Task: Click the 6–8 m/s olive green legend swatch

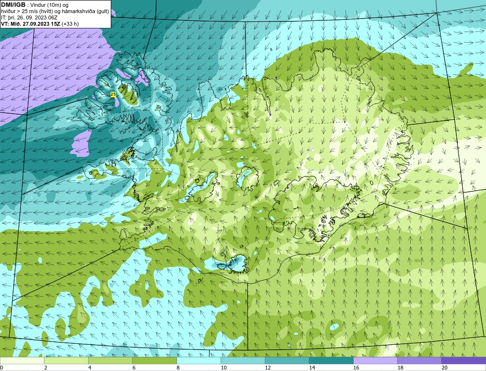Action: click(155, 360)
